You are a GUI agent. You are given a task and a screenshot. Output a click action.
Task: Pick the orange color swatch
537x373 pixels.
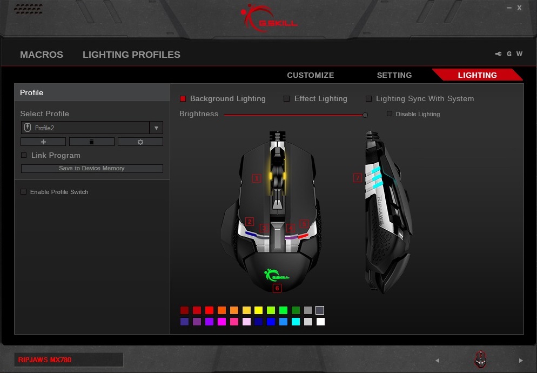(221, 310)
